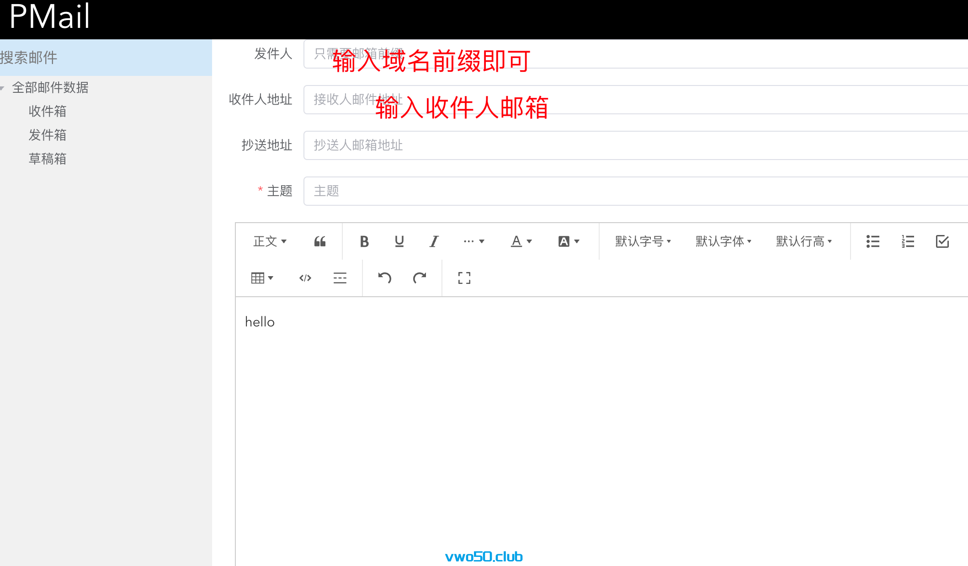
Task: Open the 默认字体 font family dropdown
Action: (723, 241)
